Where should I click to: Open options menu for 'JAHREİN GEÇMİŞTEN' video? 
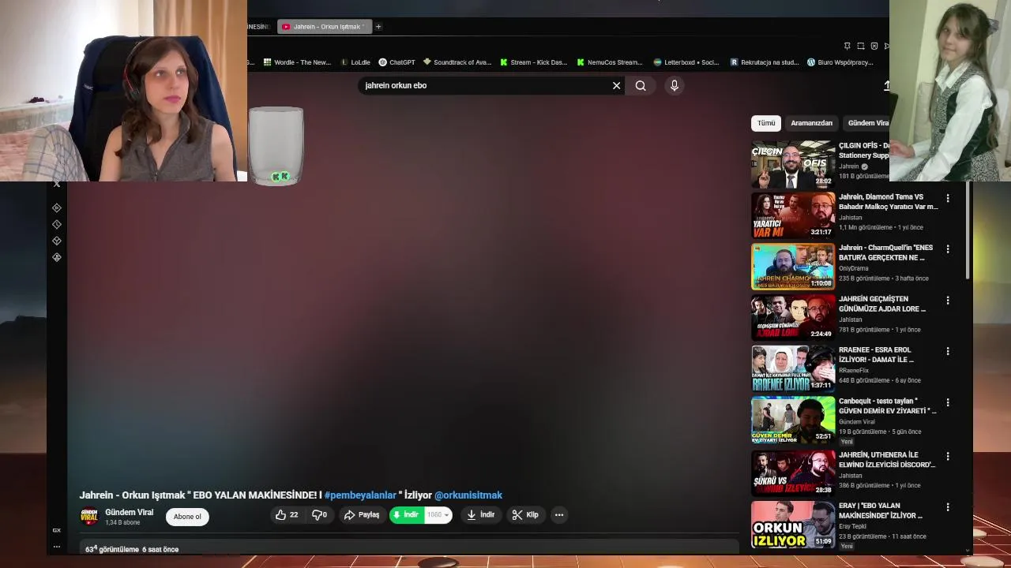tap(948, 301)
